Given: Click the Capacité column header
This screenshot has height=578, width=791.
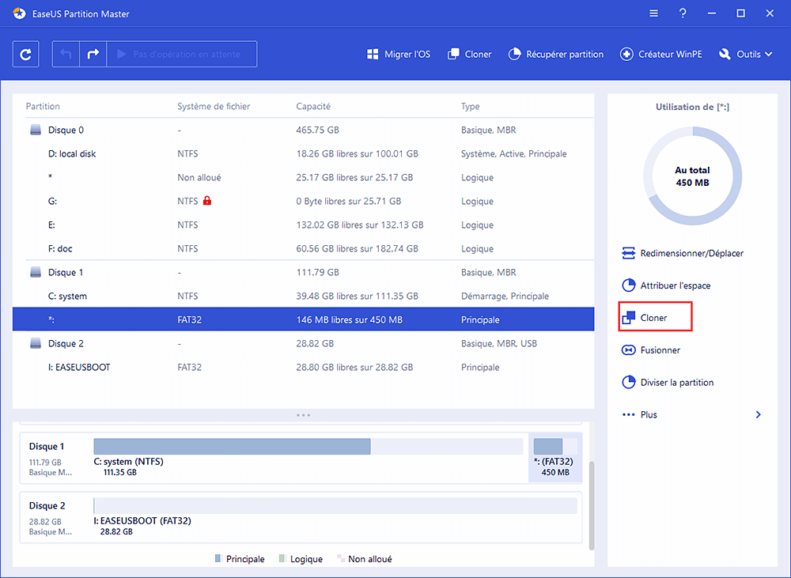Looking at the screenshot, I should (x=313, y=107).
